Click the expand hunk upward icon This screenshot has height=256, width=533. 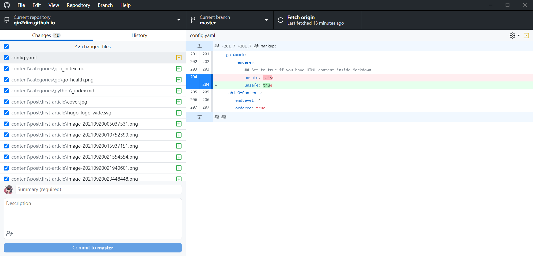point(199,46)
